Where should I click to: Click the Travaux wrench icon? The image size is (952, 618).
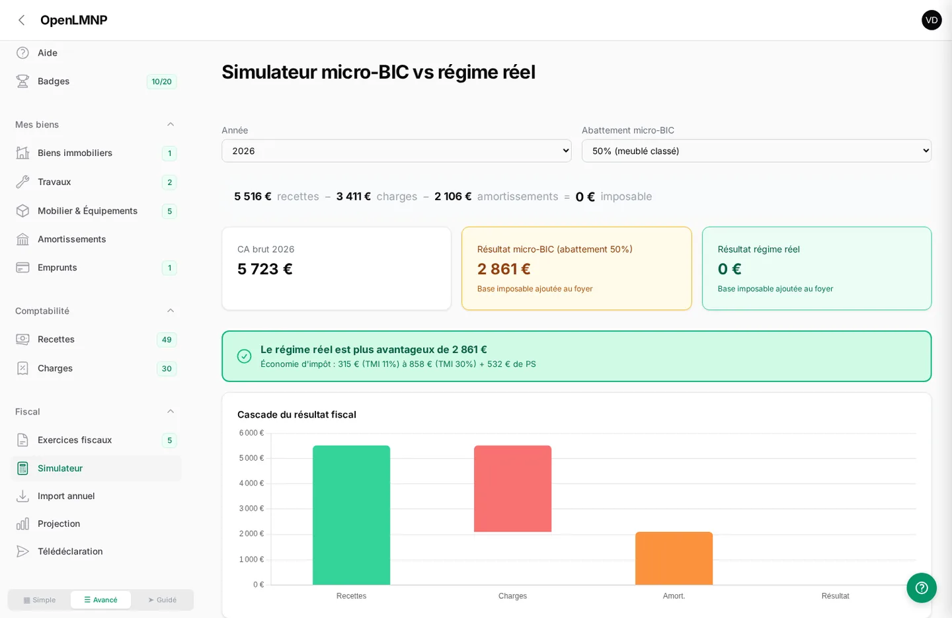pos(22,182)
